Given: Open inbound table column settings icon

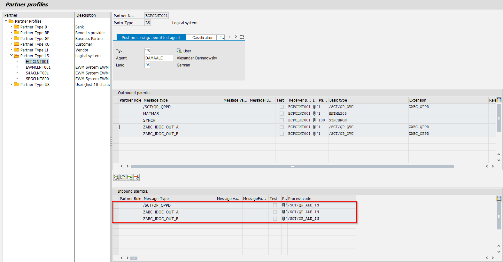Looking at the screenshot, I should pos(499,198).
